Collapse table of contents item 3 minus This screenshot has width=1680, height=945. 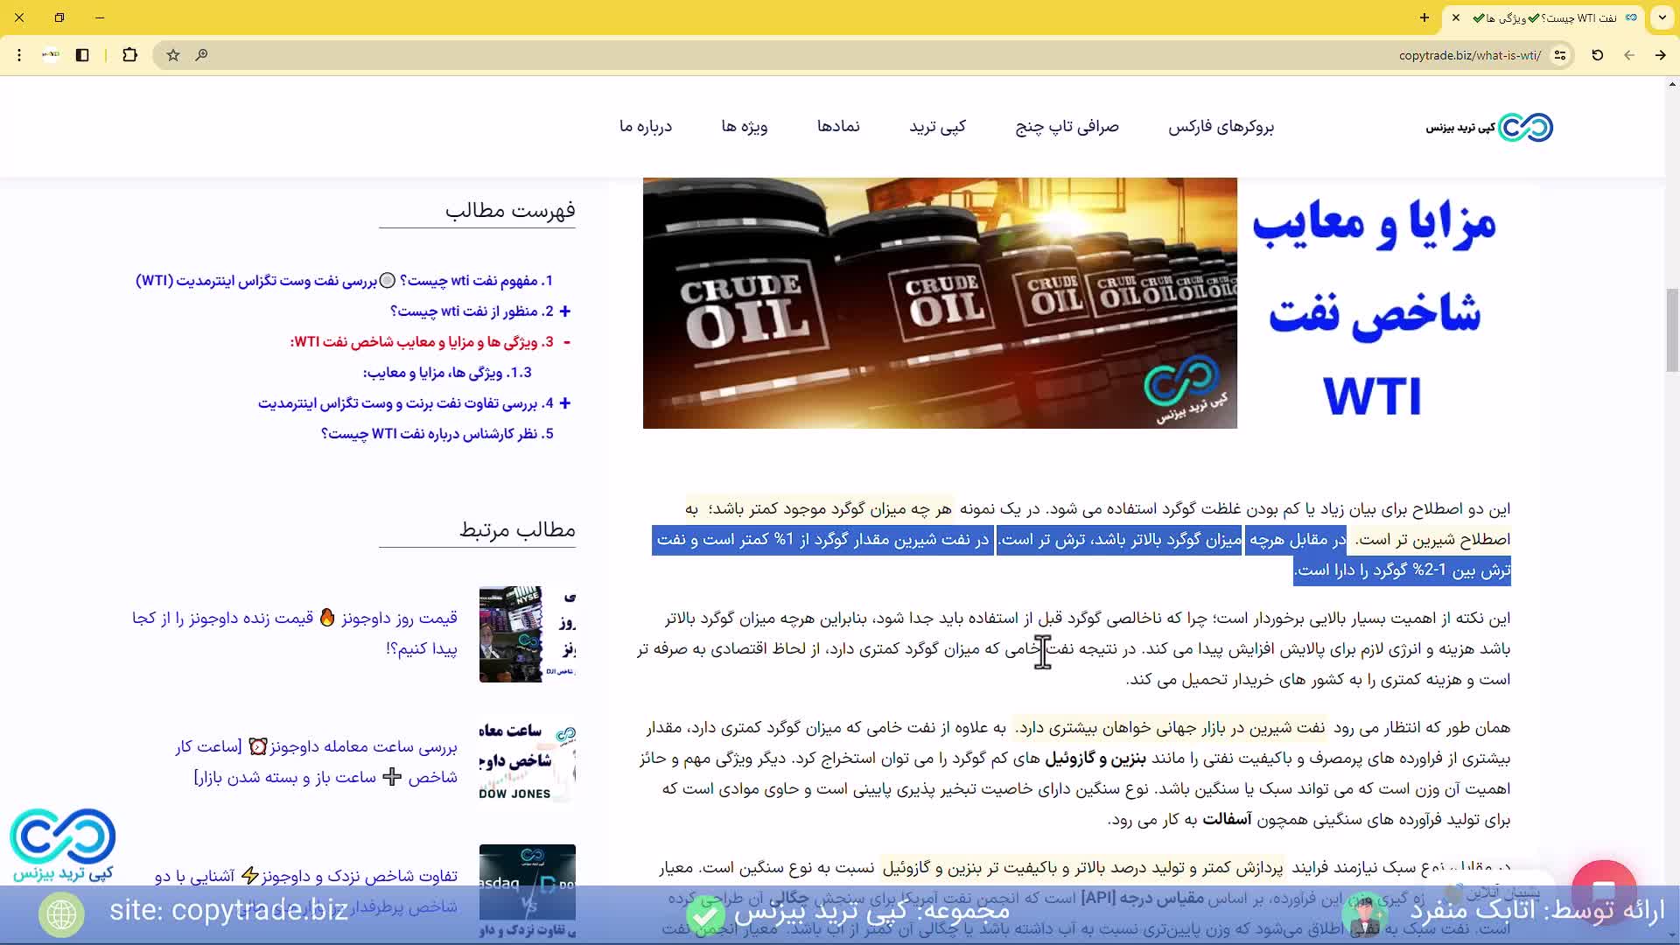click(567, 342)
